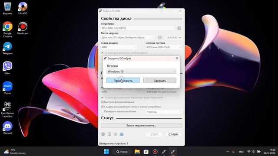Click the СТАРТ button in Rufus
Screen dimensions: 278x156
pyautogui.click(x=154, y=134)
